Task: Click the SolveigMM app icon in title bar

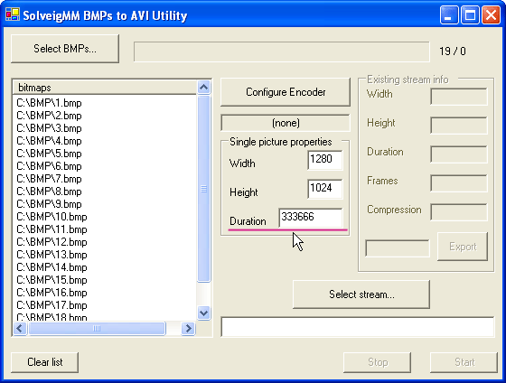Action: coord(13,14)
